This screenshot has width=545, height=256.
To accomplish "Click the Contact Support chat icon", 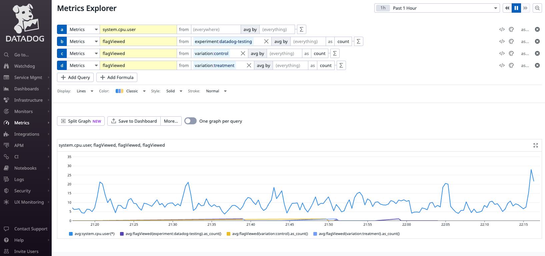I will 6,229.
